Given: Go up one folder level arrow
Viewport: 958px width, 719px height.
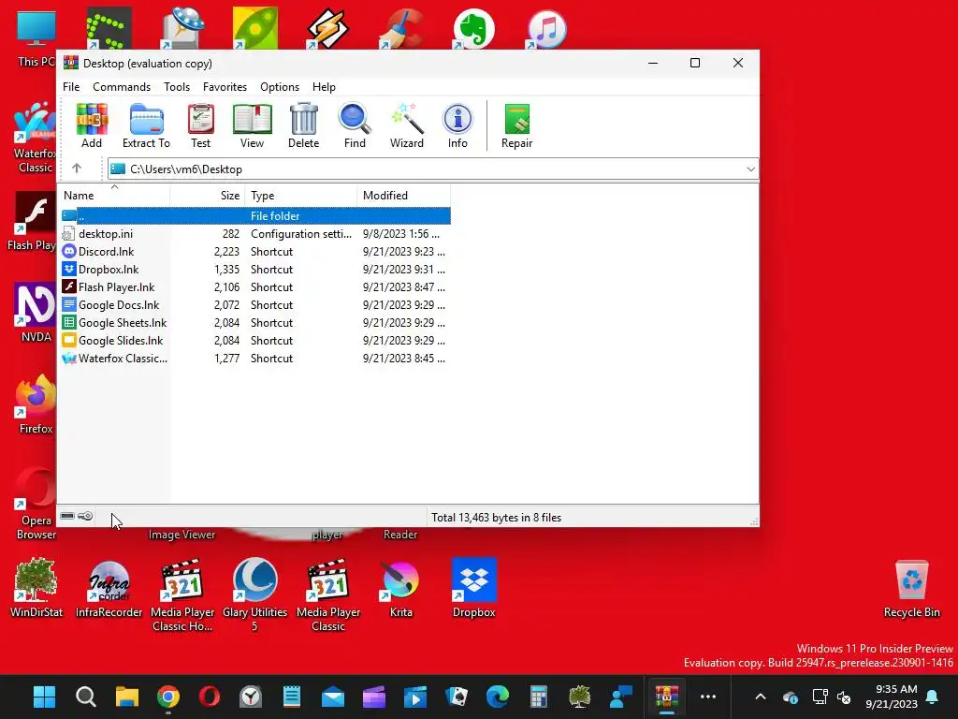Looking at the screenshot, I should (x=77, y=169).
